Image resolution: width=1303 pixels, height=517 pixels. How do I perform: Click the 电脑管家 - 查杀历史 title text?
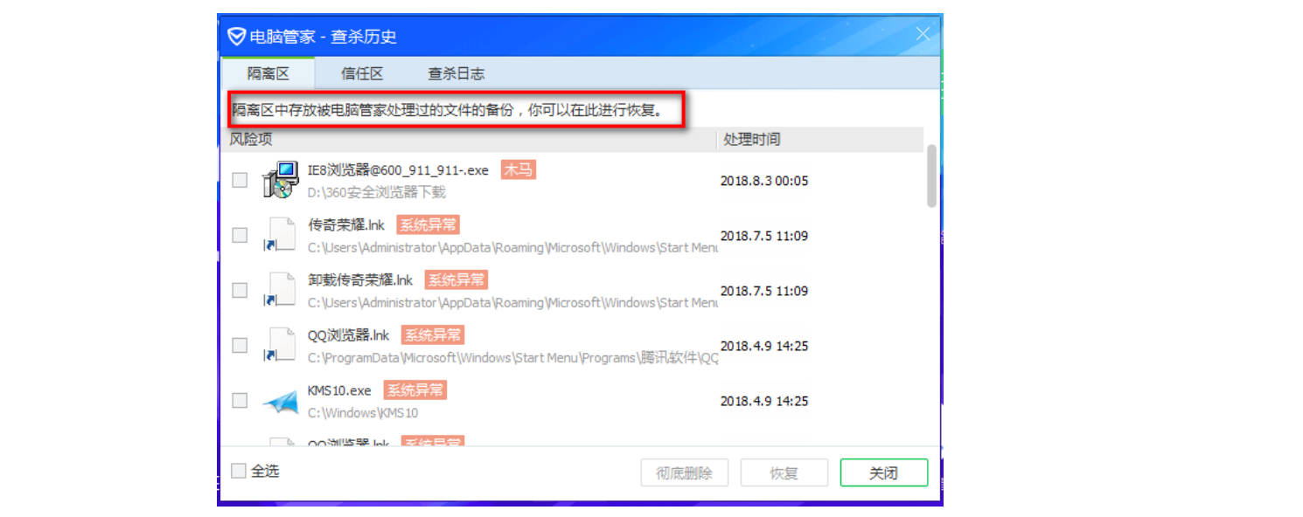(324, 36)
